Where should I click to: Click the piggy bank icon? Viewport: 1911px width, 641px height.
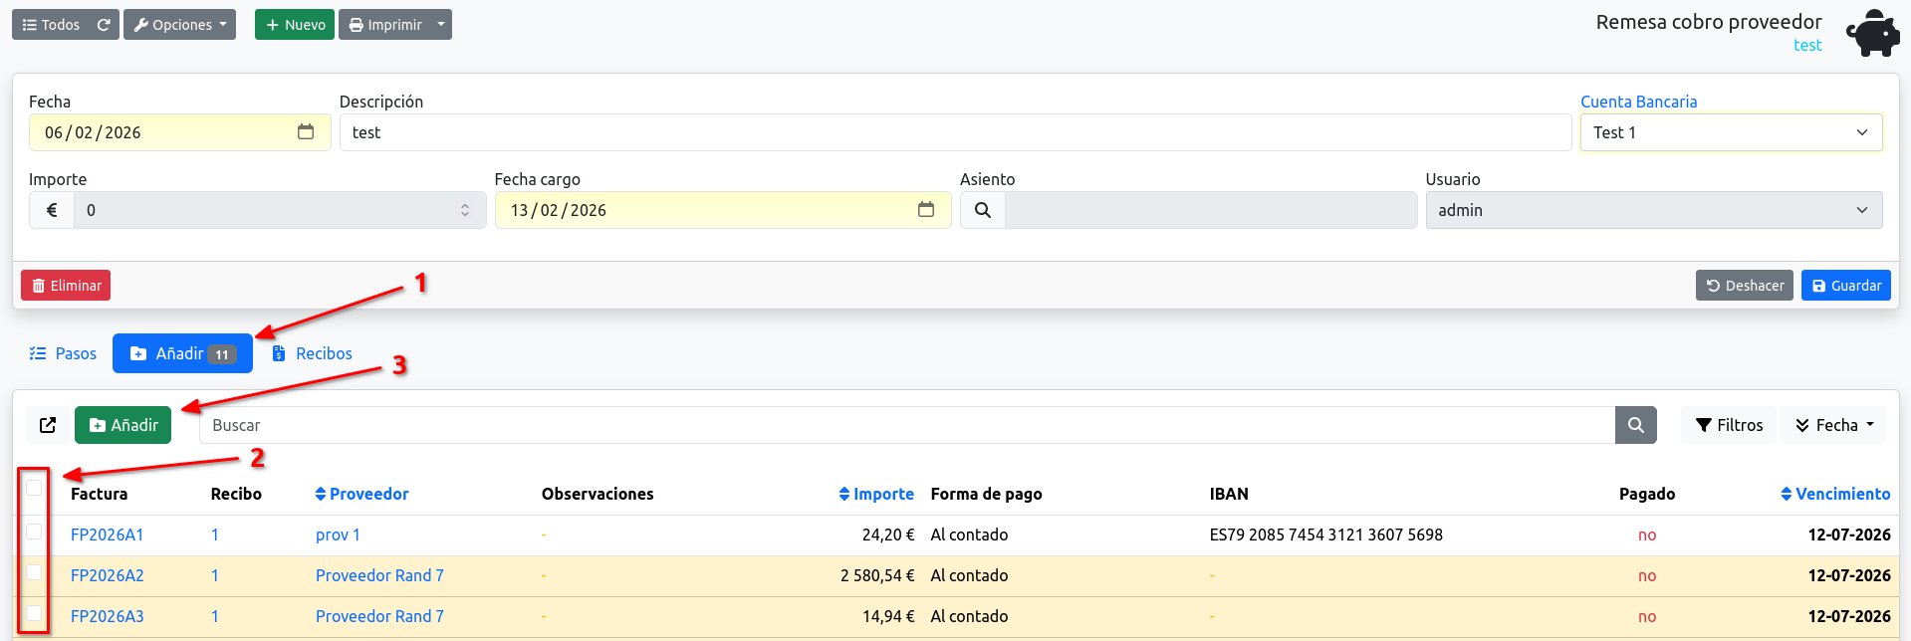click(1873, 33)
